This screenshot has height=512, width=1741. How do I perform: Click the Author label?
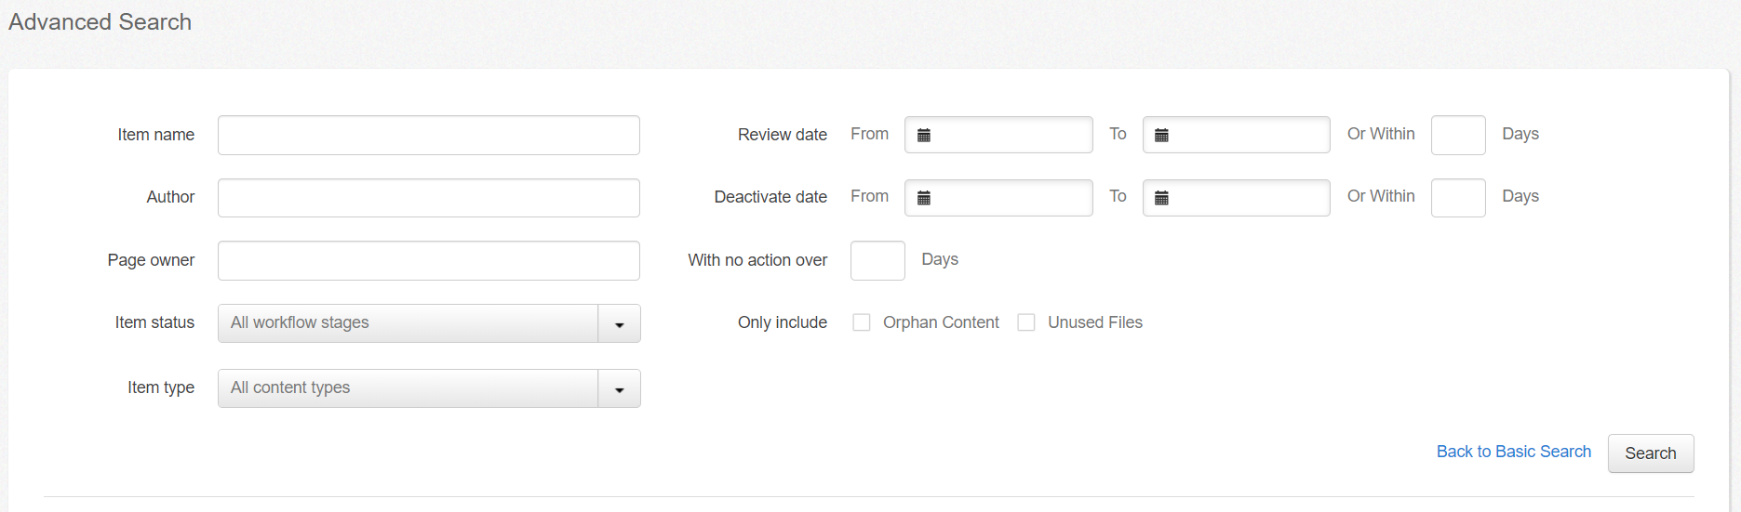(x=170, y=197)
